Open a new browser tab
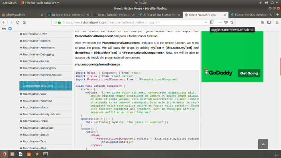The height and width of the screenshot is (158, 281). (x=278, y=15)
